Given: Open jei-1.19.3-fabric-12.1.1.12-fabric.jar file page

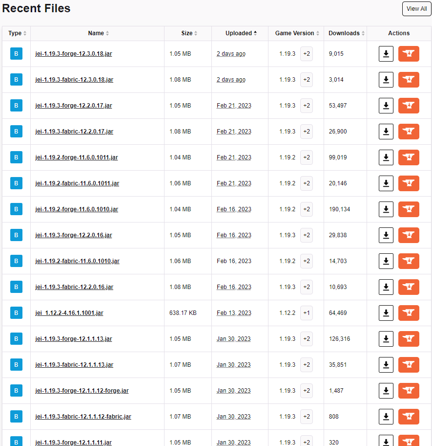Looking at the screenshot, I should click(x=83, y=417).
